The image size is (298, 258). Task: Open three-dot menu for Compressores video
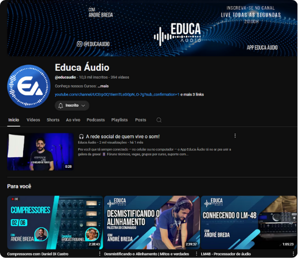(x=100, y=254)
